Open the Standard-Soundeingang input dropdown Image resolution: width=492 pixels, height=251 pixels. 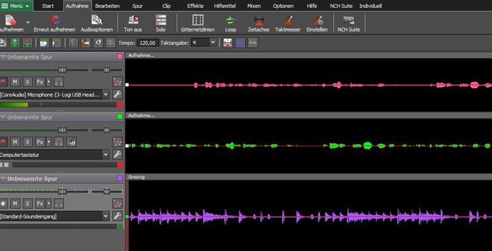click(x=106, y=216)
